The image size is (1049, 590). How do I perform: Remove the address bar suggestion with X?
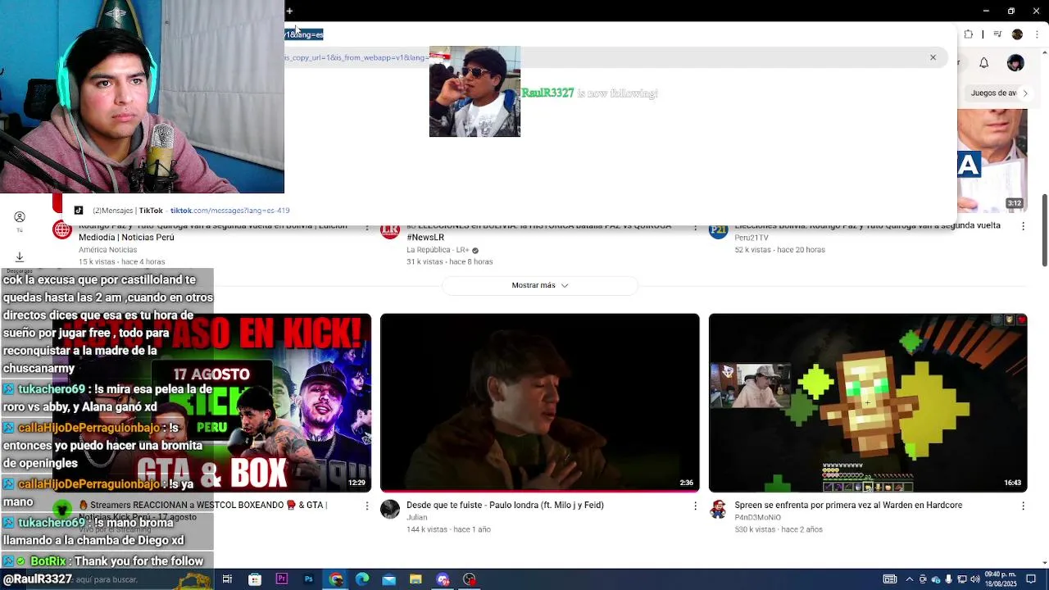pyautogui.click(x=933, y=57)
